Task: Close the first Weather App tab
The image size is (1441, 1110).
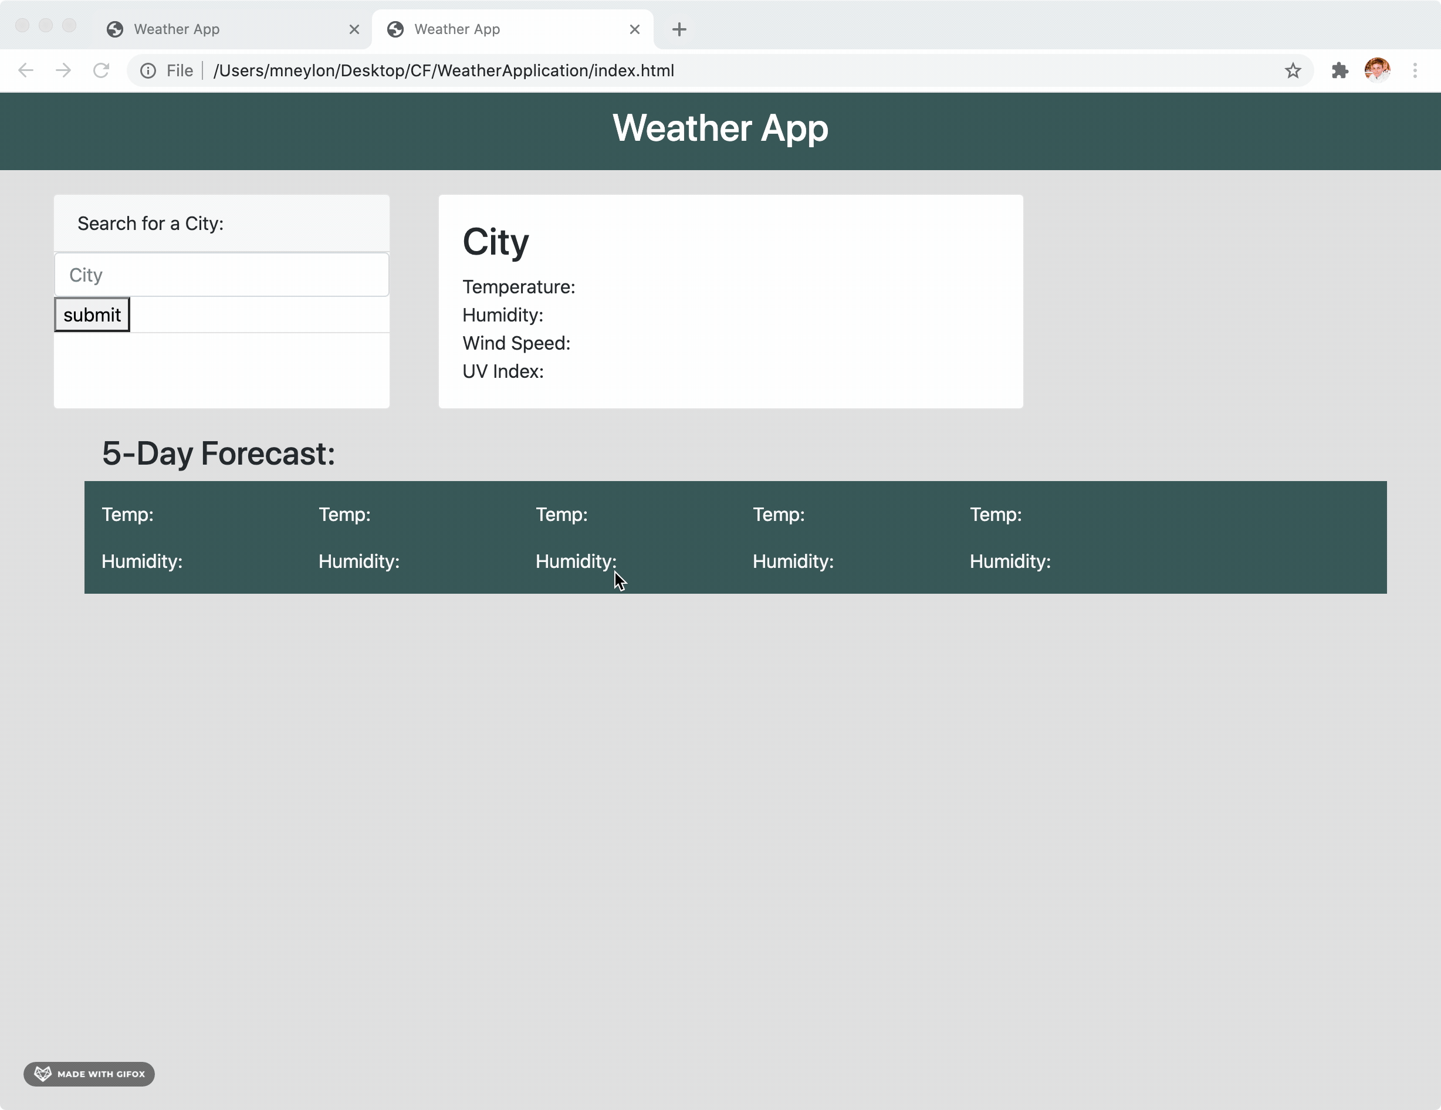Action: (x=354, y=30)
